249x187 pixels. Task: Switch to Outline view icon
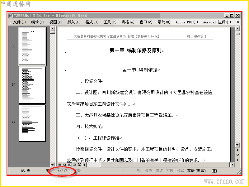point(75,165)
